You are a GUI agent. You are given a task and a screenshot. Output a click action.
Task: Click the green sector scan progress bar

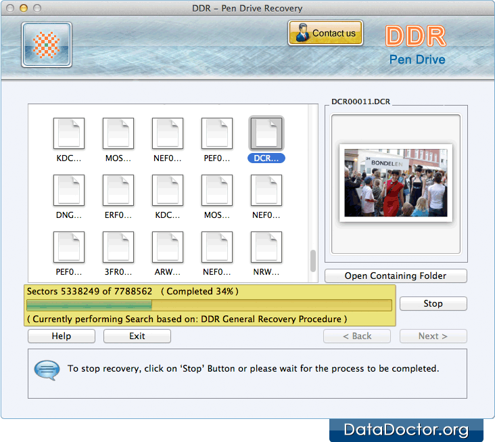pos(210,305)
